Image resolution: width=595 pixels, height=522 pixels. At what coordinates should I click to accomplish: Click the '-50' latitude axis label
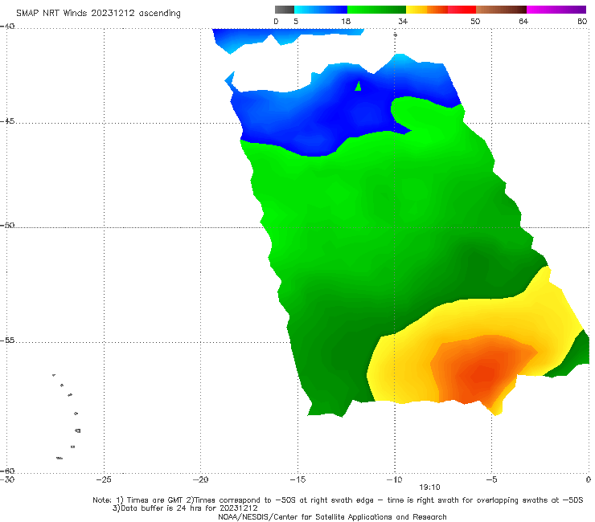point(7,225)
